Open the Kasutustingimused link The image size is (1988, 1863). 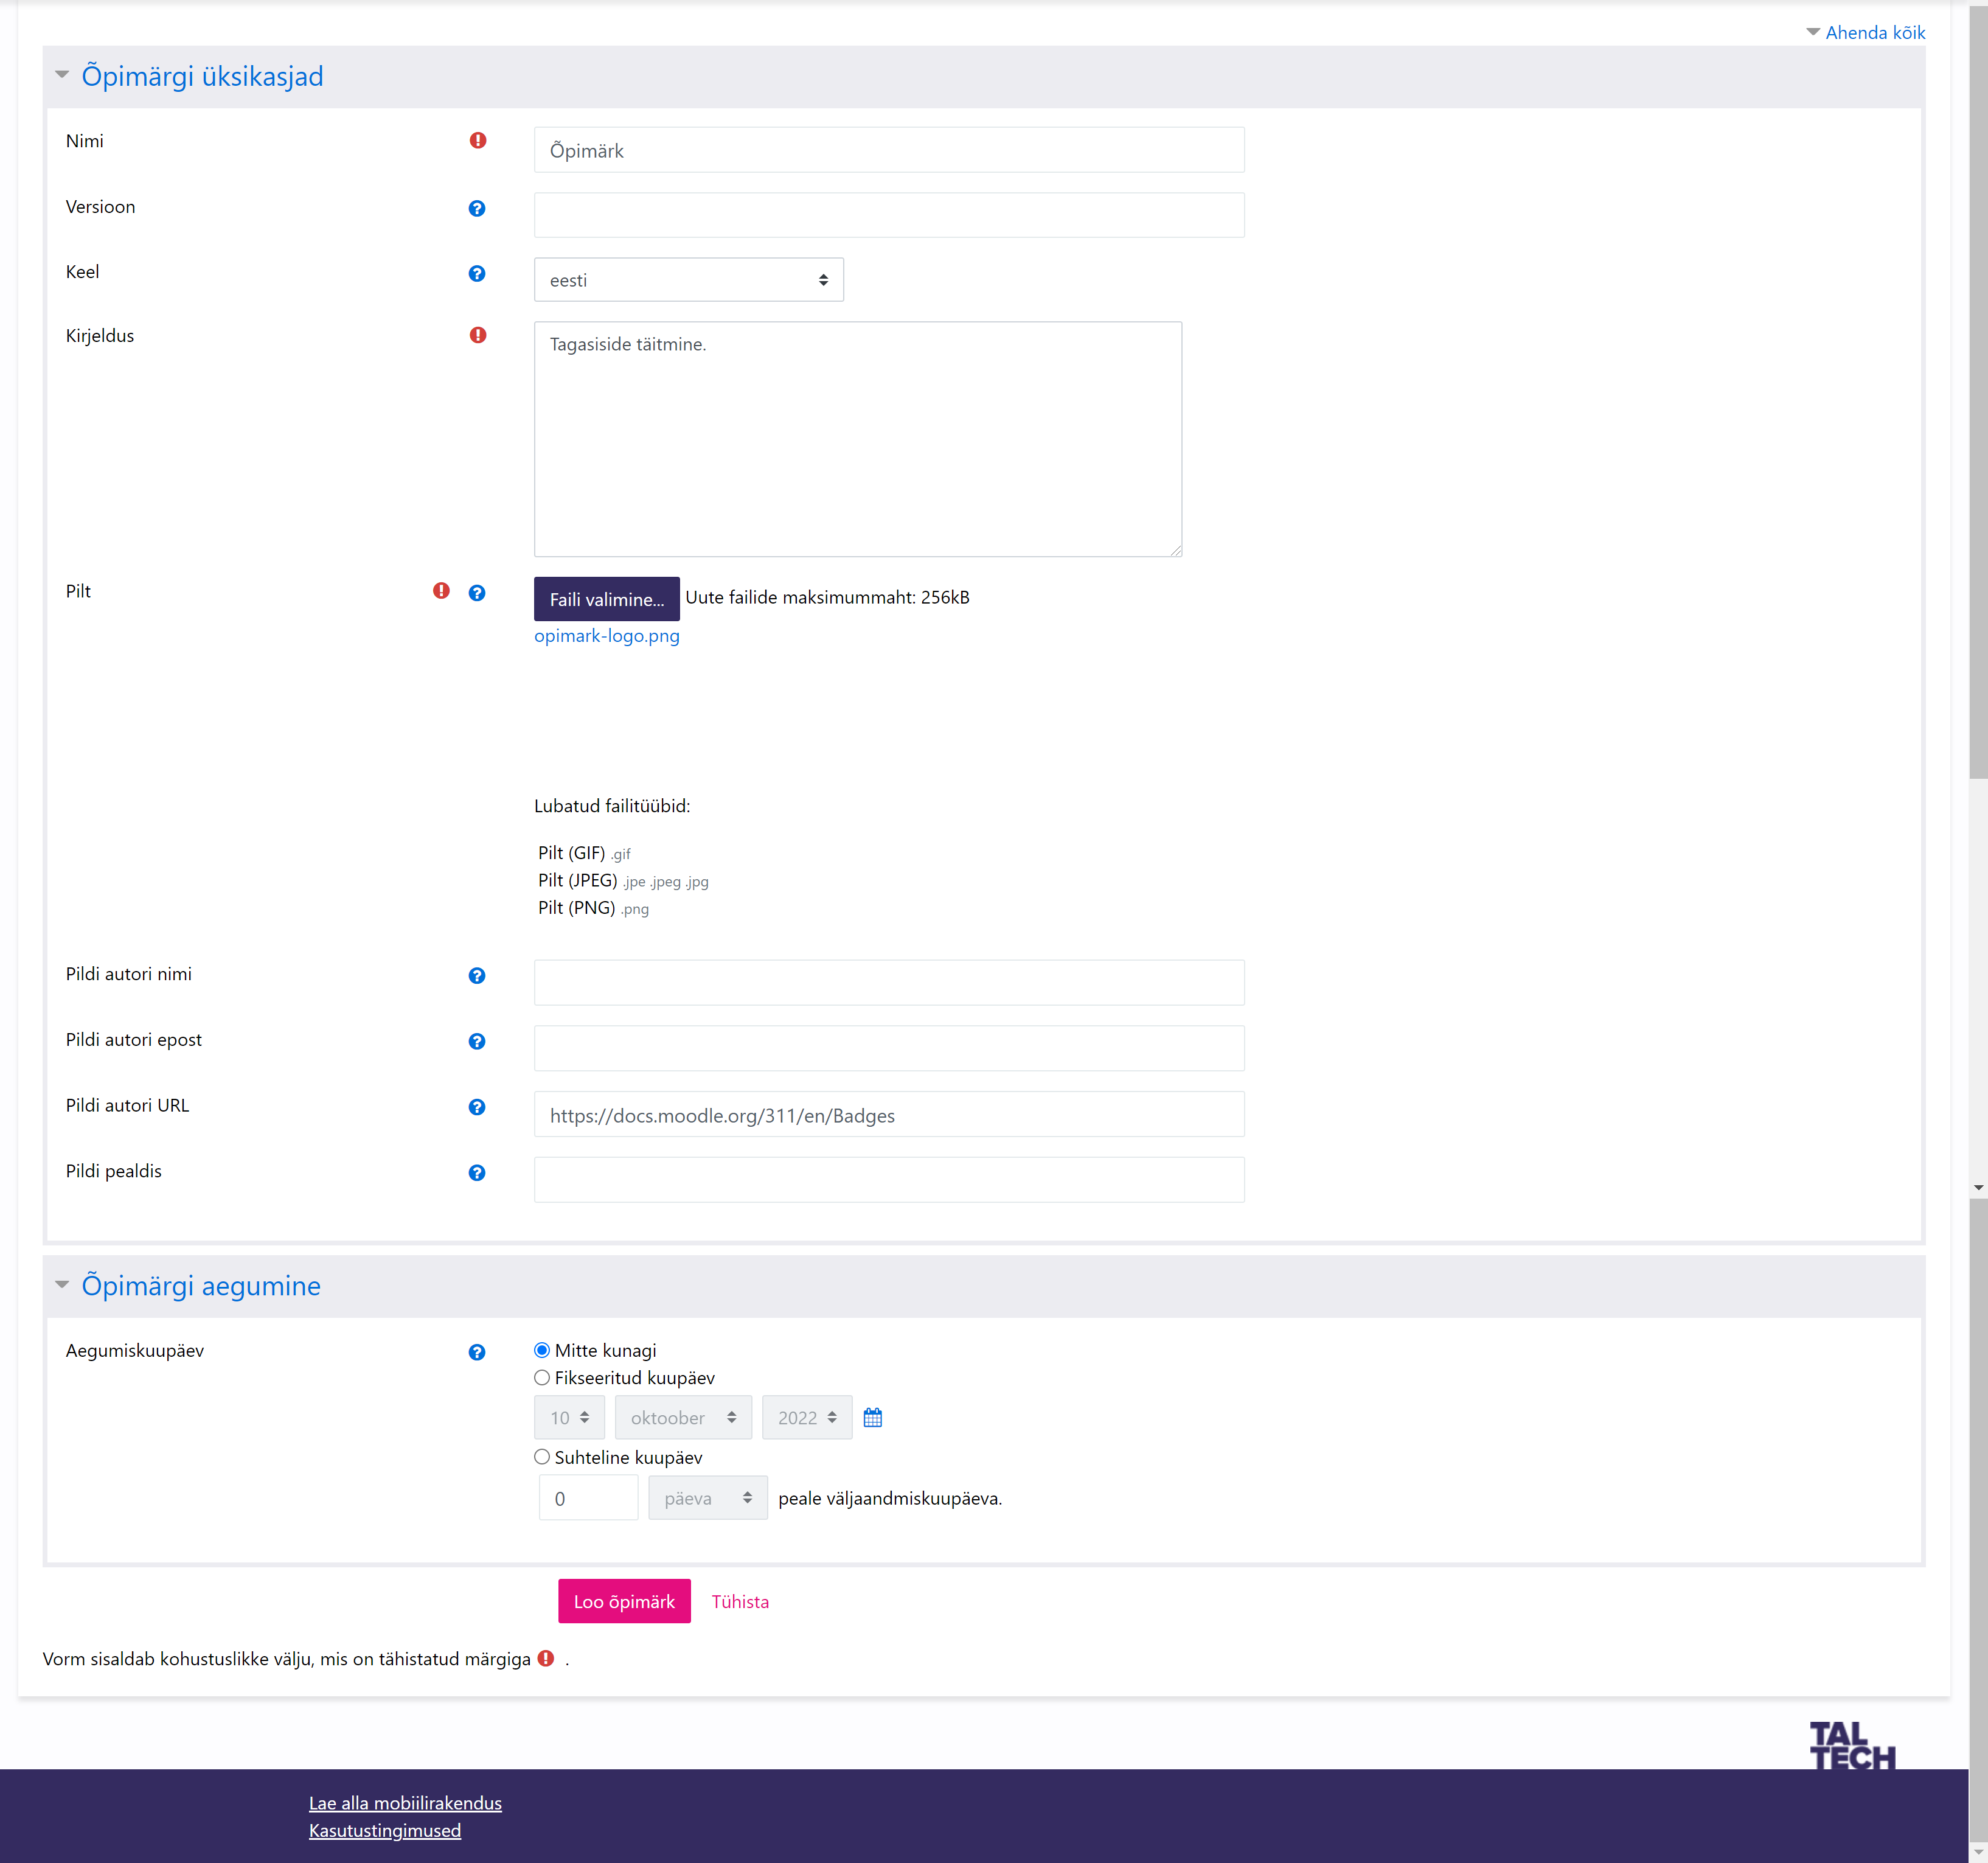(385, 1830)
